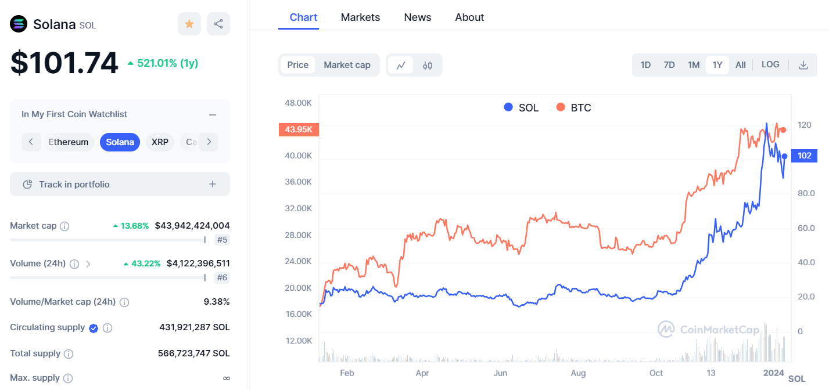829x390 pixels.
Task: Set chart range to 7D
Action: point(669,65)
